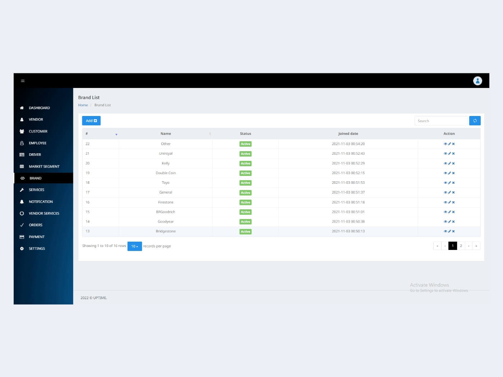Select current page 1 button

pyautogui.click(x=453, y=246)
